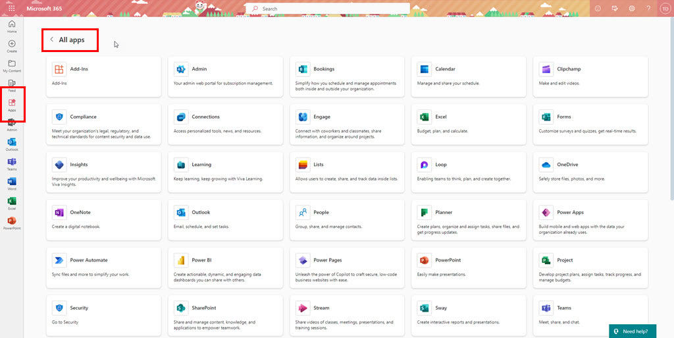Open Feed in the sidebar
This screenshot has height=338, width=674.
[12, 85]
